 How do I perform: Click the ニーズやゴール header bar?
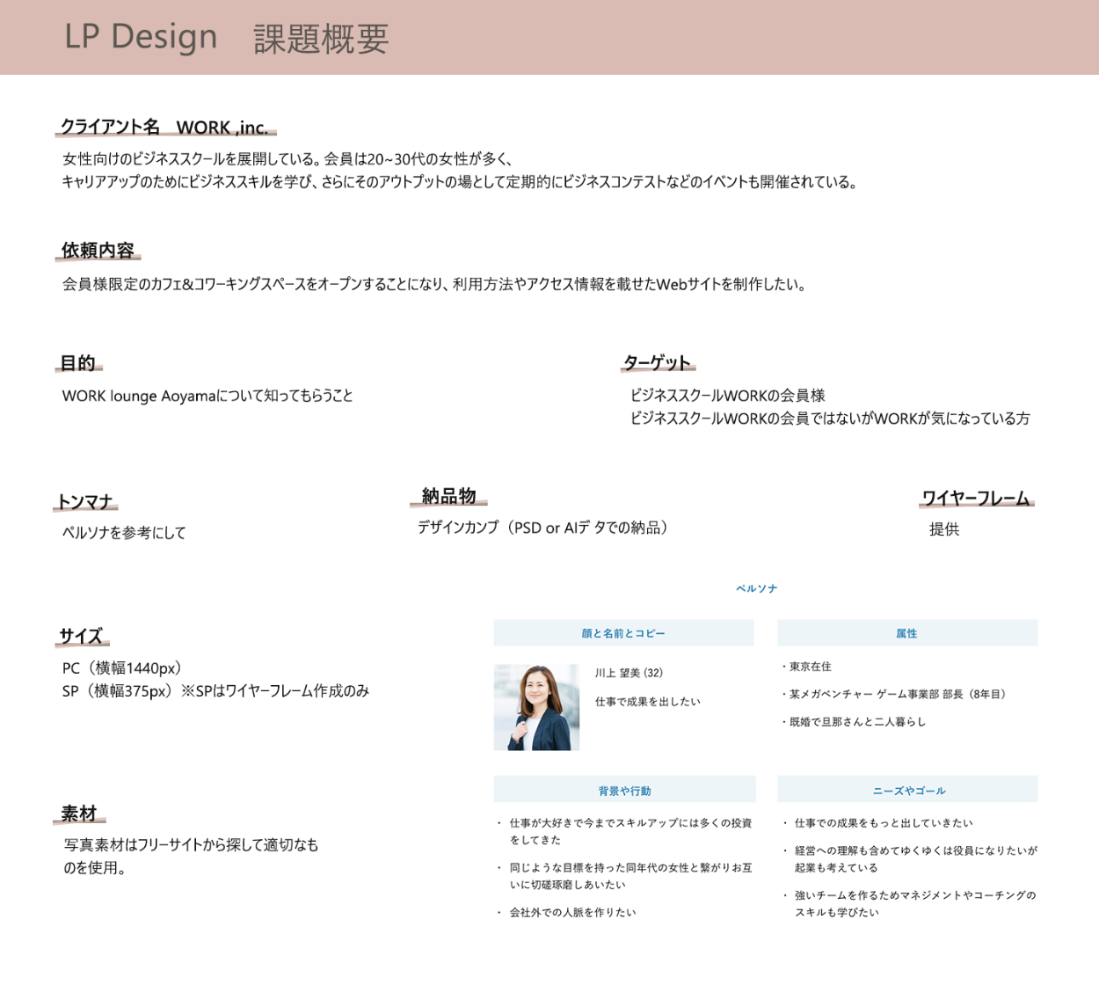point(908,791)
